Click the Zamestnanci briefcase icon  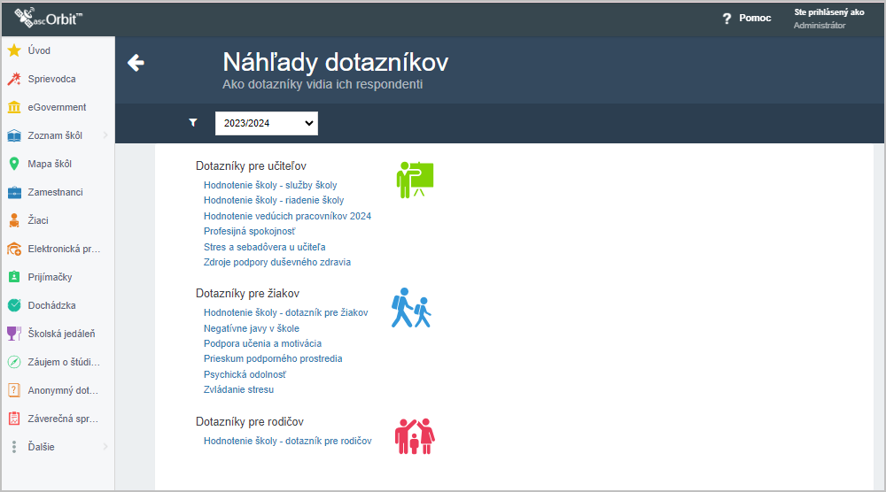[14, 192]
